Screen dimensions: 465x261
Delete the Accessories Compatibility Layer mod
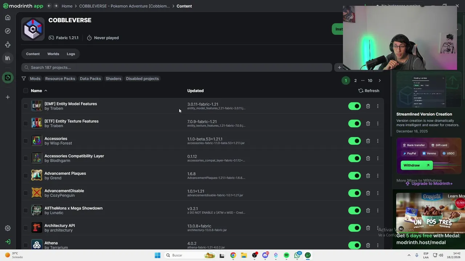(368, 158)
